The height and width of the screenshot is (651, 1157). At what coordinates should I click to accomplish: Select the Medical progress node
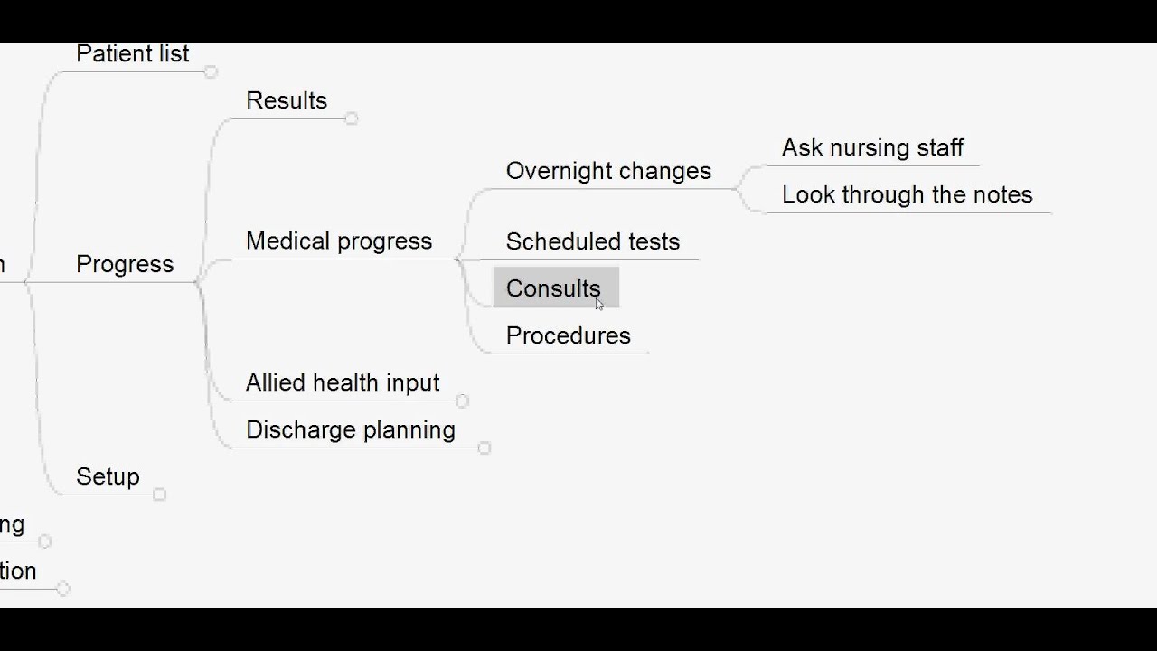[339, 241]
